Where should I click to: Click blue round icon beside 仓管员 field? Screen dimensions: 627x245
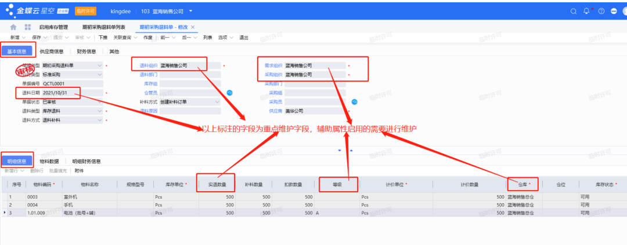(x=230, y=93)
